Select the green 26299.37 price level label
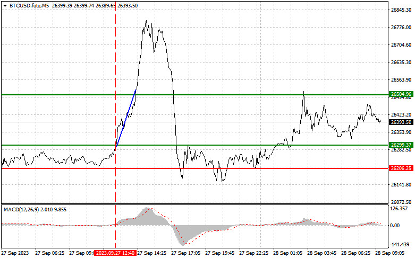The image size is (415, 259). pyautogui.click(x=401, y=145)
